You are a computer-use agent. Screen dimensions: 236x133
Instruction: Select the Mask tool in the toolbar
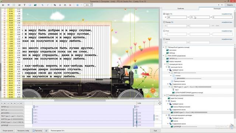pyautogui.click(x=8, y=5)
